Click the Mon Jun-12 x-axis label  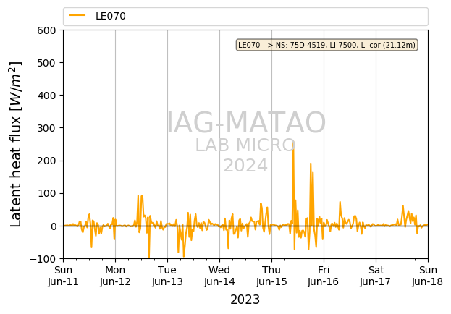pos(115,276)
